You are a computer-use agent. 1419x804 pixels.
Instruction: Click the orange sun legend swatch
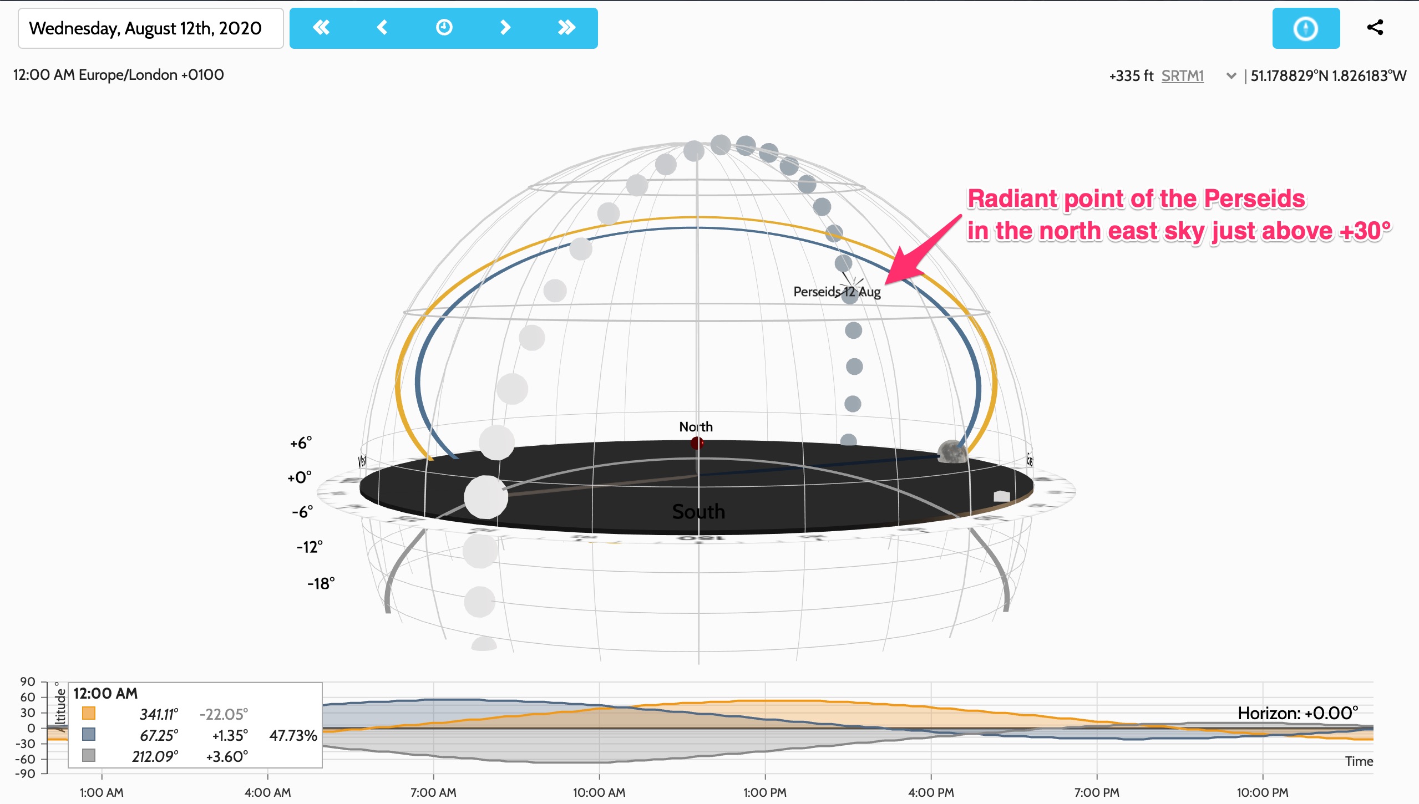89,713
